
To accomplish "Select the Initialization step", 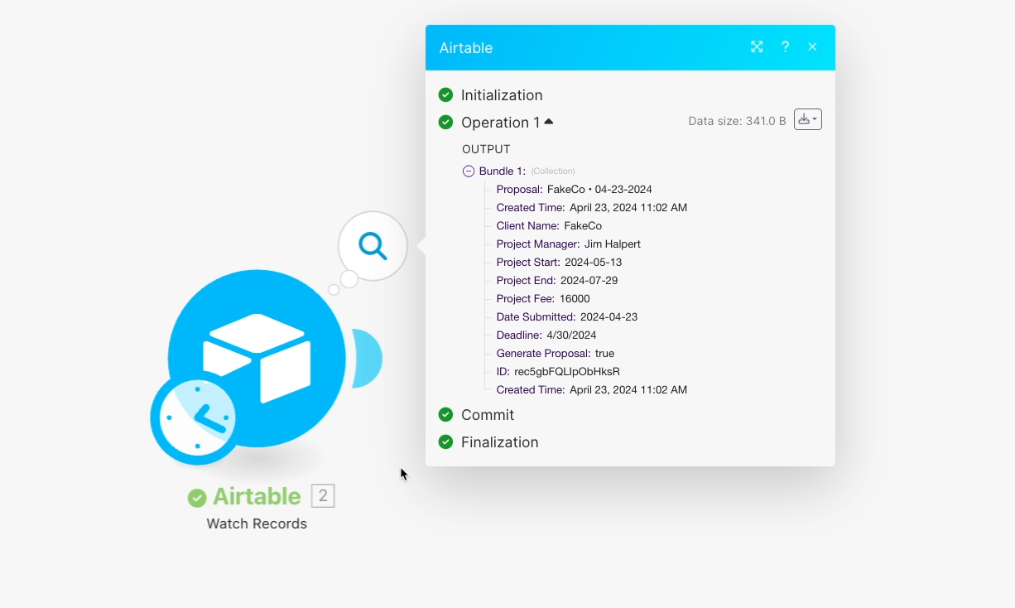I will pos(502,95).
